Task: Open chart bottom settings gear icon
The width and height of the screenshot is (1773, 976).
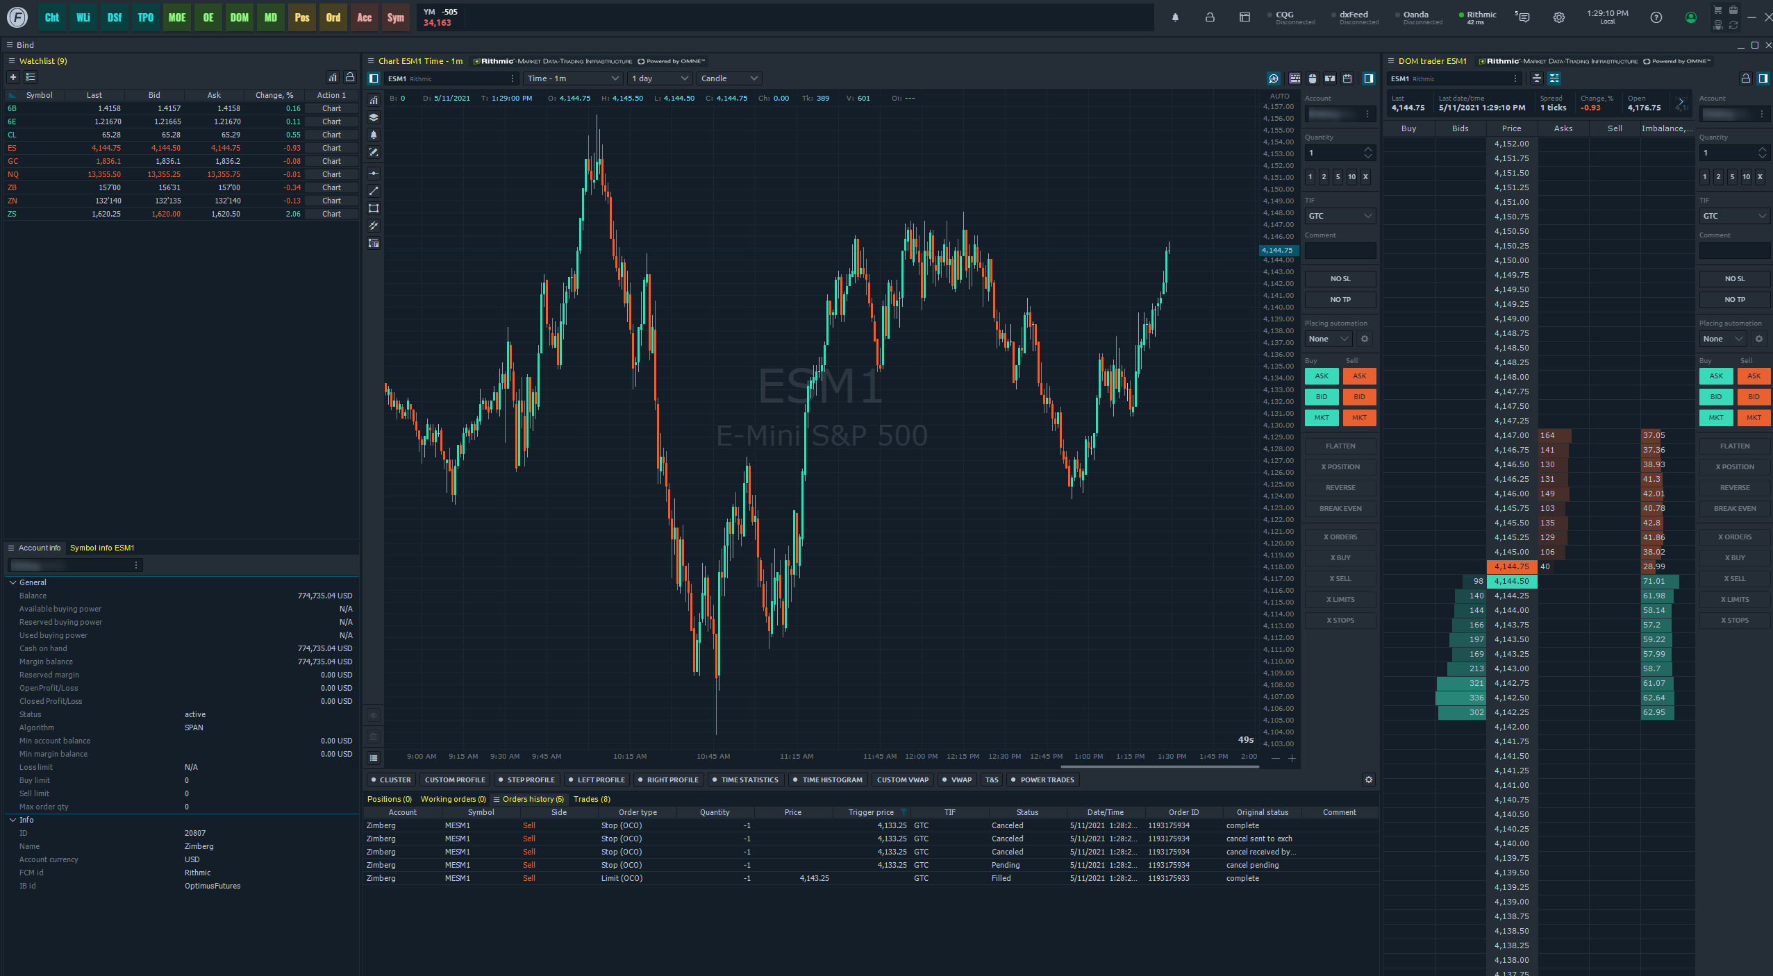Action: 1369,780
